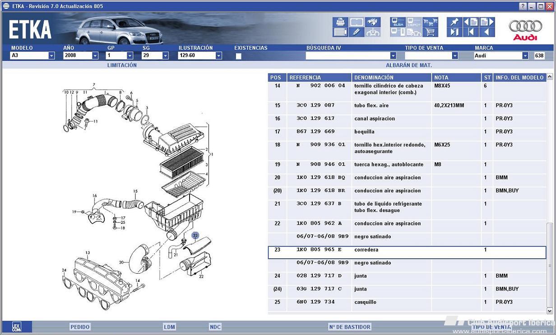The width and height of the screenshot is (556, 335).
Task: Select the pencil edit icon
Action: pyautogui.click(x=357, y=32)
